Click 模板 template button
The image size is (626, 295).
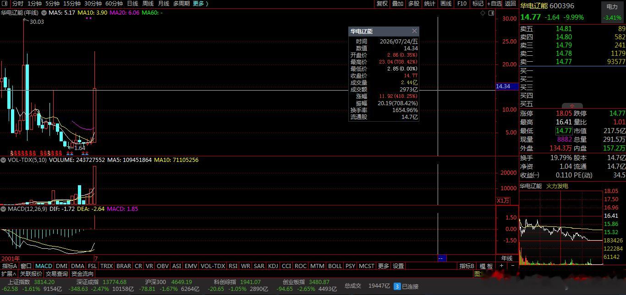pos(486,266)
